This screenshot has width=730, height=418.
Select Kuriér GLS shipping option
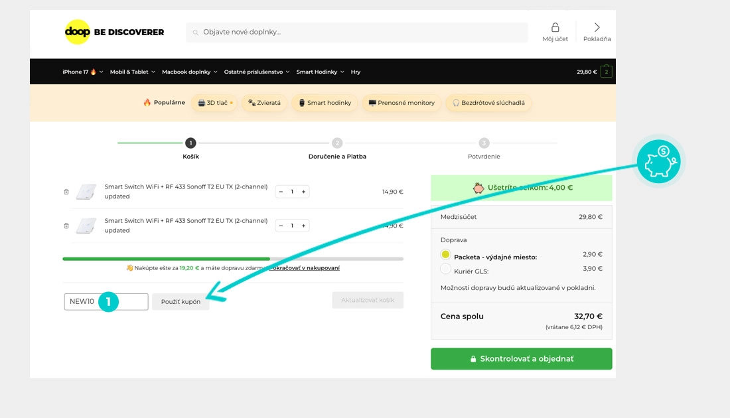click(x=445, y=269)
